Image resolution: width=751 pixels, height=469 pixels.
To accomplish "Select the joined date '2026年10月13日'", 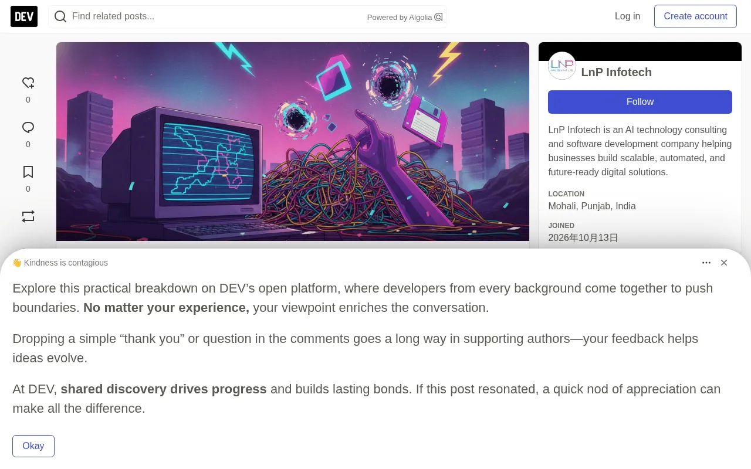I will (x=583, y=238).
